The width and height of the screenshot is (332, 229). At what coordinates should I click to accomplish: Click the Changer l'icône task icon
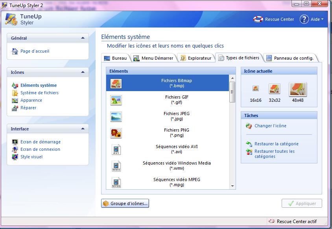pyautogui.click(x=249, y=126)
